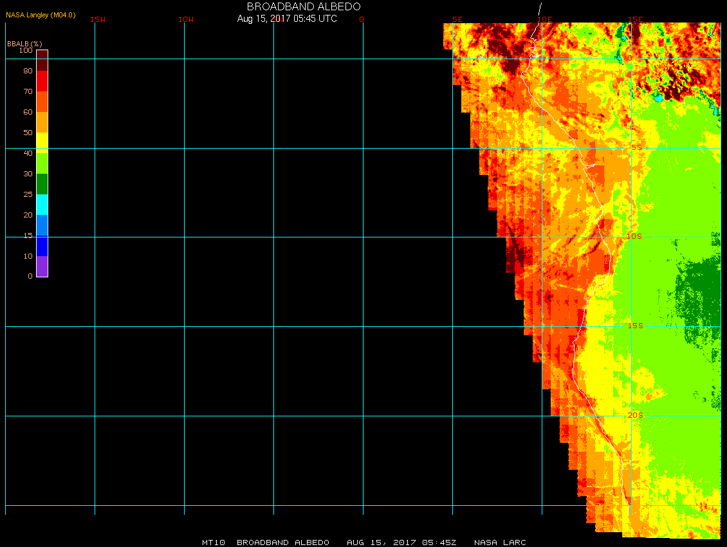Image resolution: width=727 pixels, height=547 pixels.
Task: Click the NASA LARC text in footer
Action: (x=500, y=542)
